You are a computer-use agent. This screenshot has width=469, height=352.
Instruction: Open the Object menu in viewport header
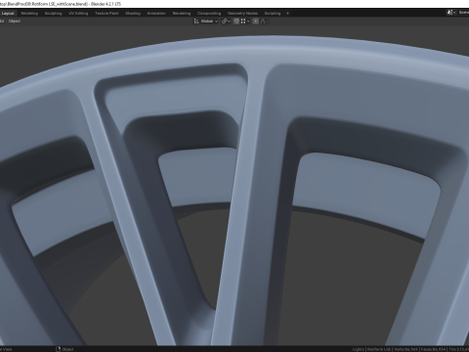(x=15, y=22)
